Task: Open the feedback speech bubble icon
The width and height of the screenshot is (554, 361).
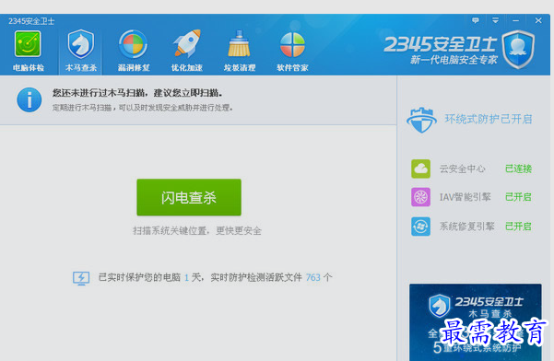Action: point(476,20)
